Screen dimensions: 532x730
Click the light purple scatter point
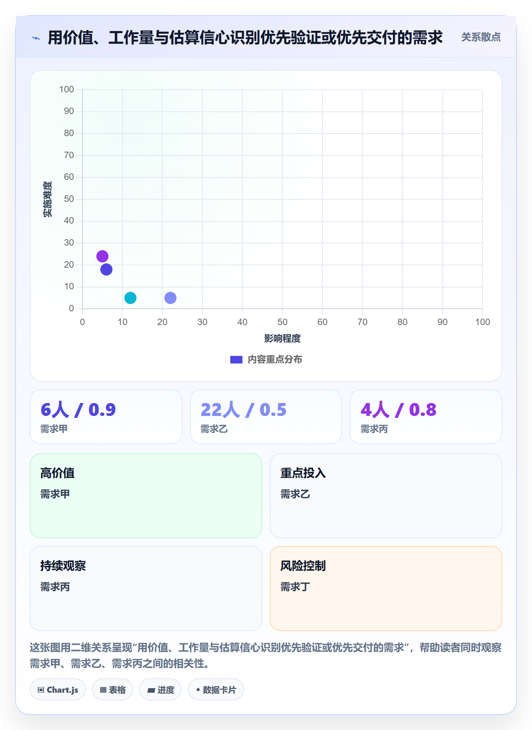coord(170,298)
